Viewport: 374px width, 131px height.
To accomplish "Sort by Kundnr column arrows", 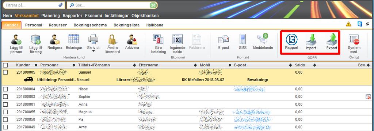I will (x=36, y=65).
